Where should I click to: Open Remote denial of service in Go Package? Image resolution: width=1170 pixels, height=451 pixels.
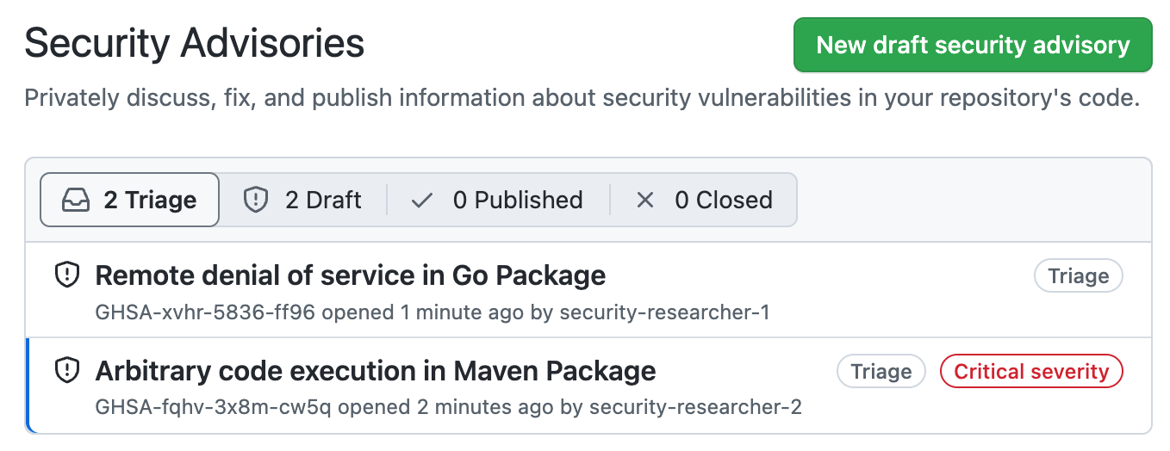click(350, 275)
